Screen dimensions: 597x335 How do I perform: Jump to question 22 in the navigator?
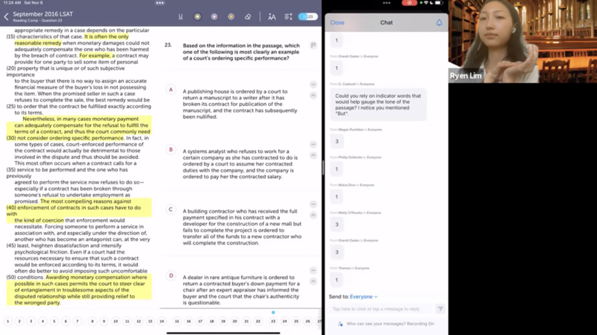click(x=258, y=322)
